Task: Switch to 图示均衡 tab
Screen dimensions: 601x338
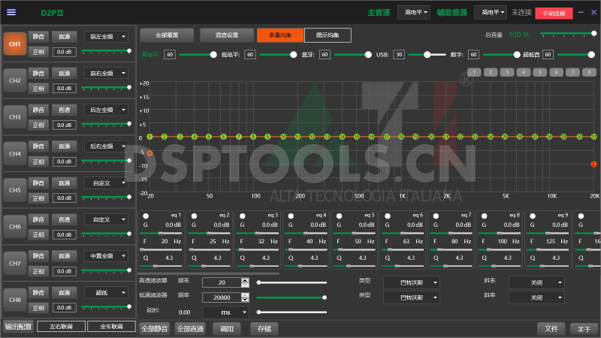Action: pos(328,35)
